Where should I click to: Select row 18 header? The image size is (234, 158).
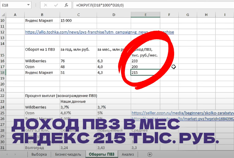click(x=3, y=73)
